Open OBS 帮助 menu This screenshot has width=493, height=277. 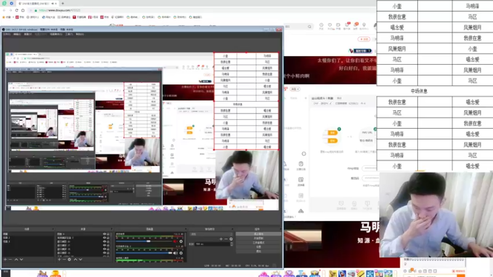click(x=79, y=34)
